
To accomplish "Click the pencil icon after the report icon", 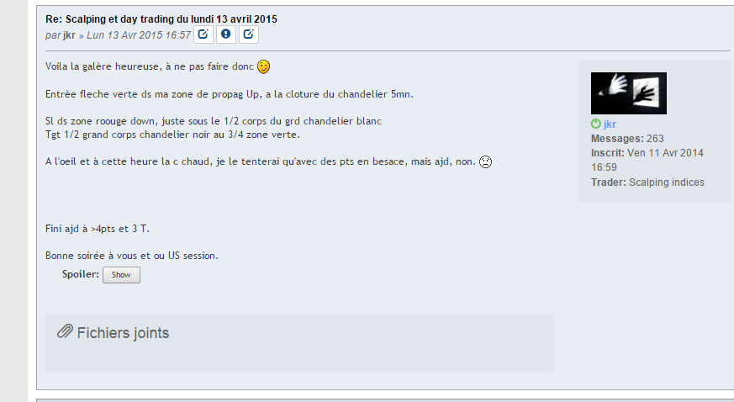I will tap(249, 34).
